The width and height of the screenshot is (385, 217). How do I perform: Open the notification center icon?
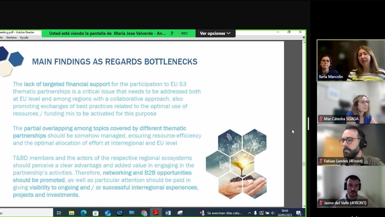[298, 213]
